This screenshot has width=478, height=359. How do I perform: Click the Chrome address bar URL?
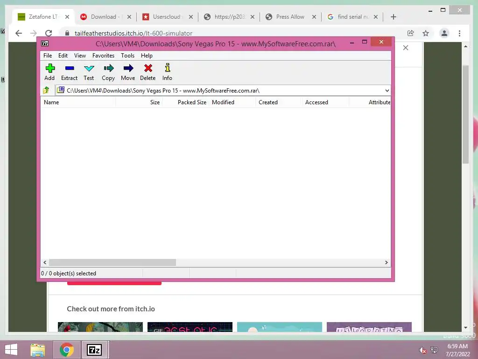click(x=134, y=33)
